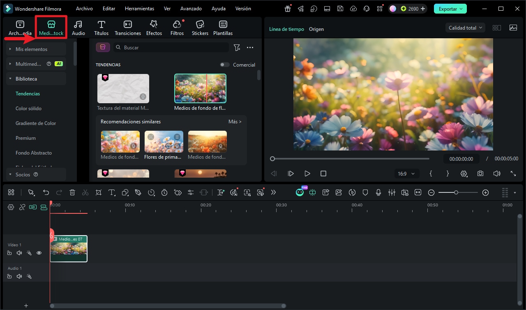
Task: Open the keyframe diamond icon
Action: pyautogui.click(x=178, y=192)
